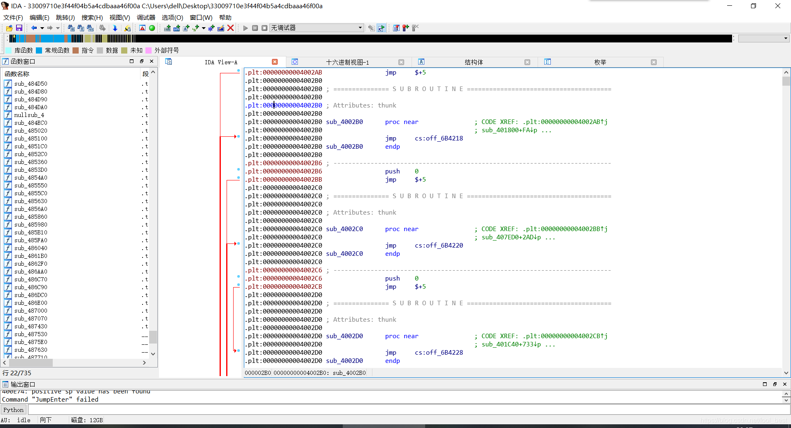
Task: Open the 视图(V) menu
Action: (120, 17)
